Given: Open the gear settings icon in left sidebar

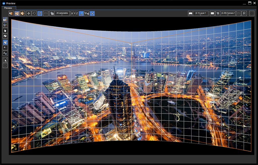Looking at the screenshot, I should pos(5,65).
